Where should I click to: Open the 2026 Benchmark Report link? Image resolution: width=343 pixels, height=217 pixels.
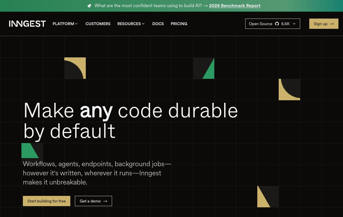(x=235, y=6)
